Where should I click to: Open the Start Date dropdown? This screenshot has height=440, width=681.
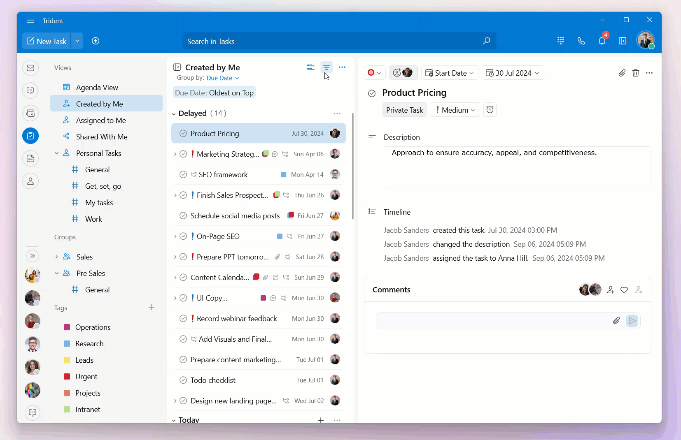pos(450,73)
